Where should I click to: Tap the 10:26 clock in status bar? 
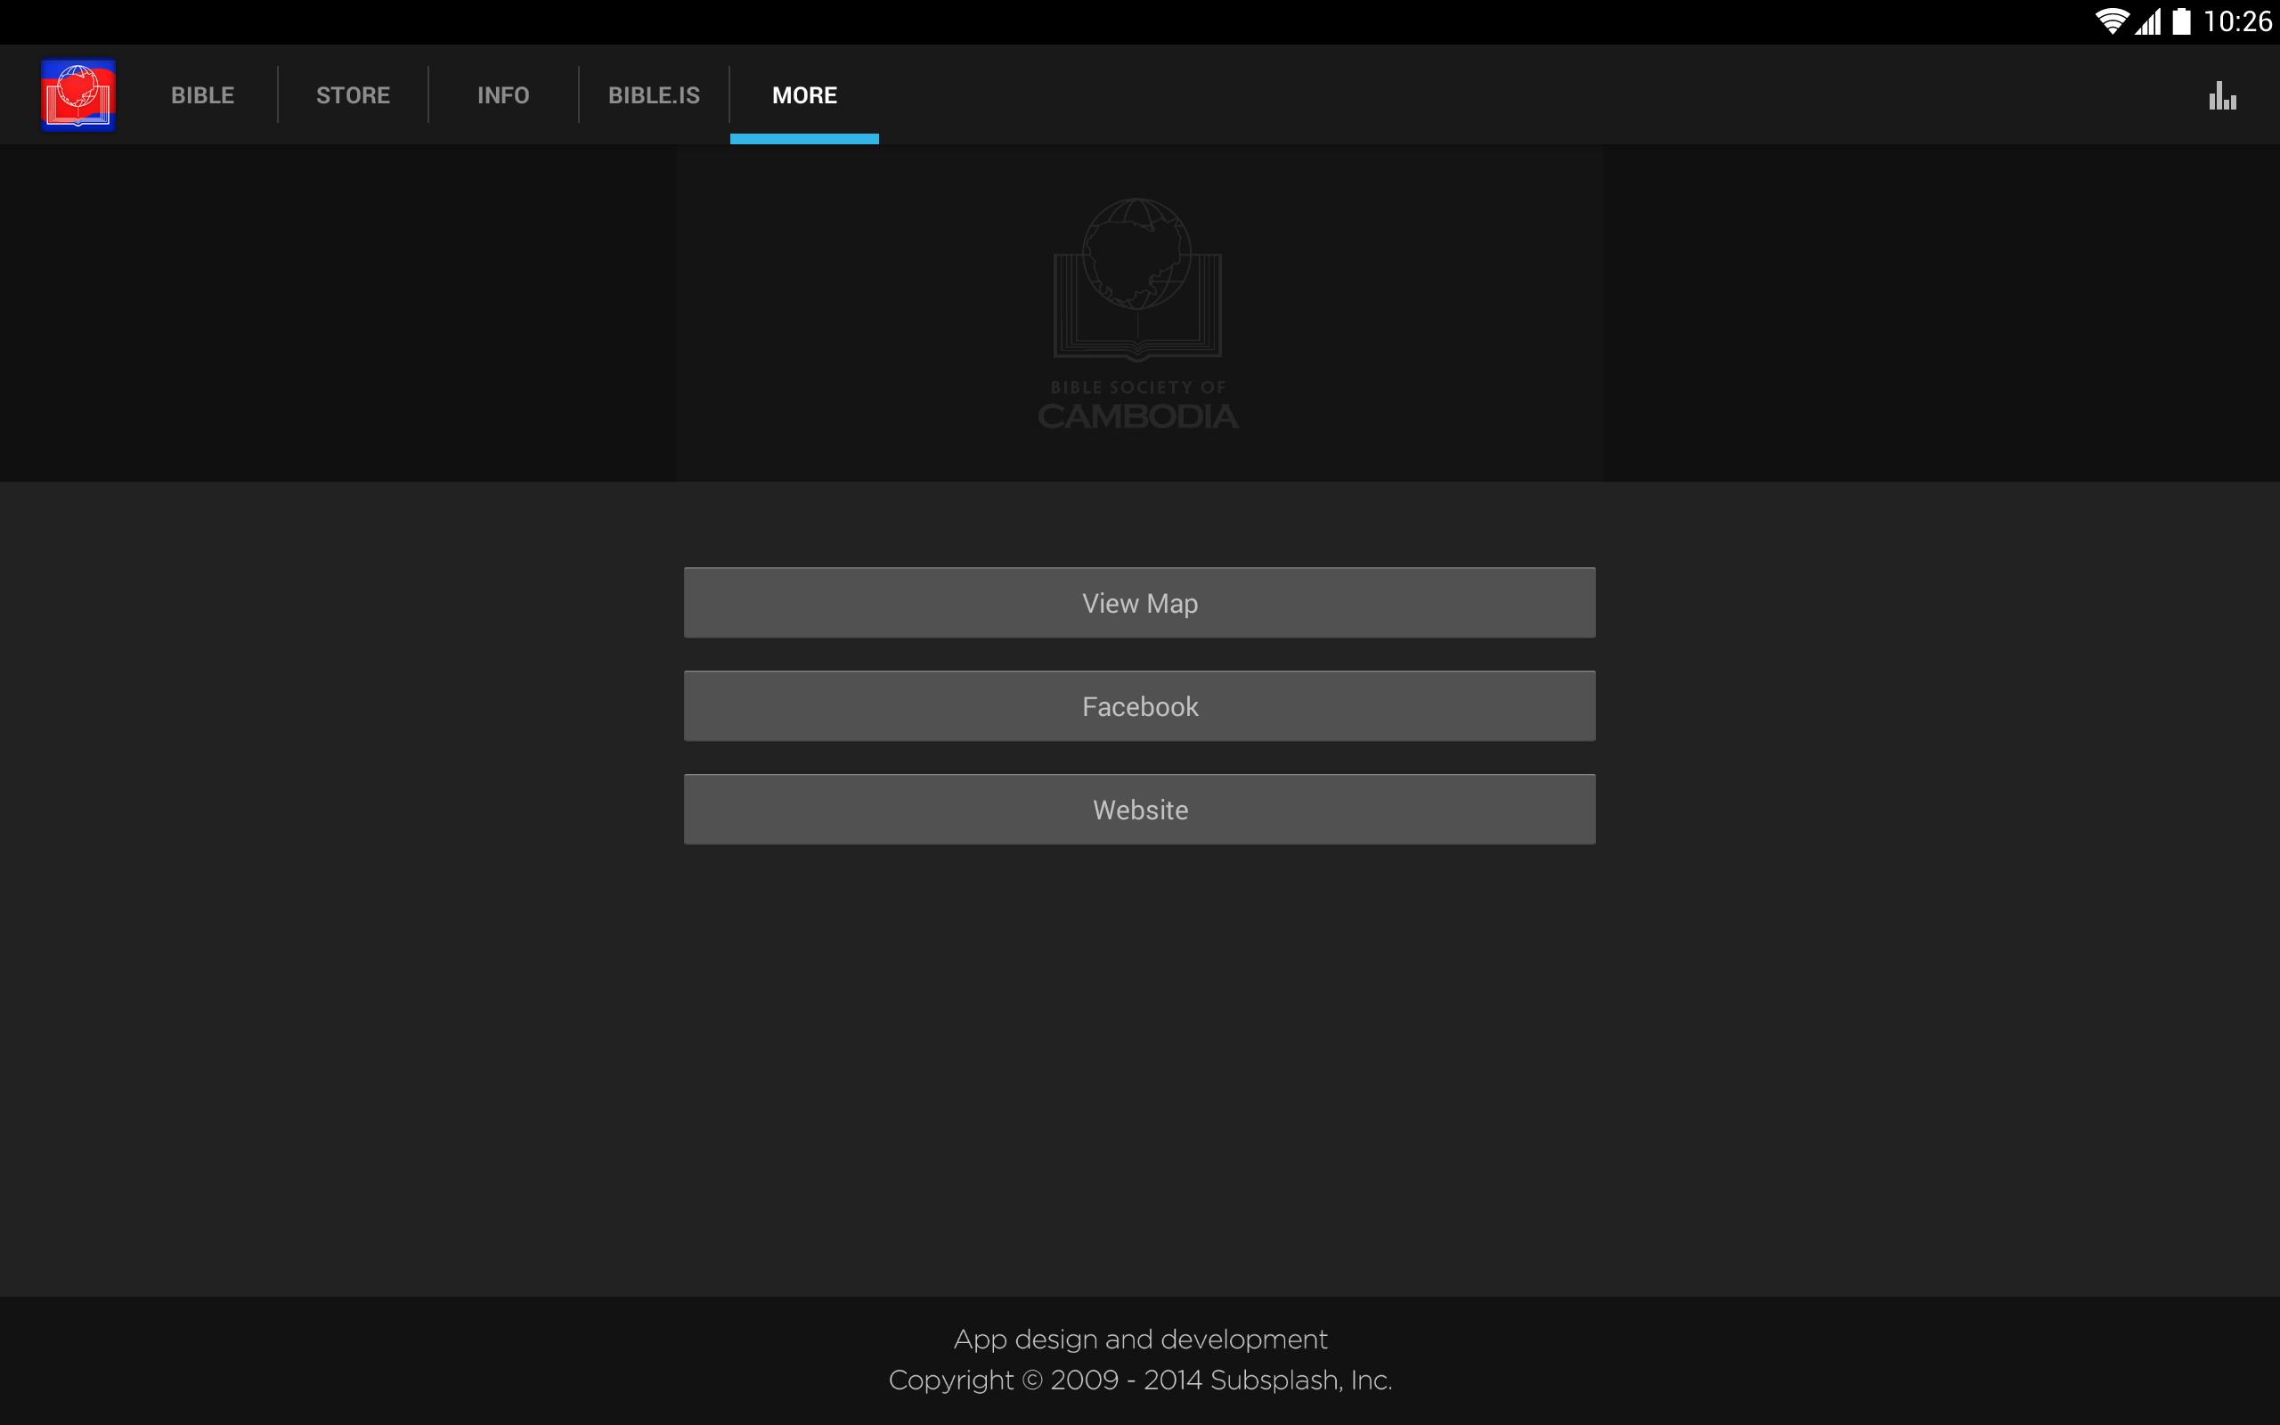point(2237,21)
